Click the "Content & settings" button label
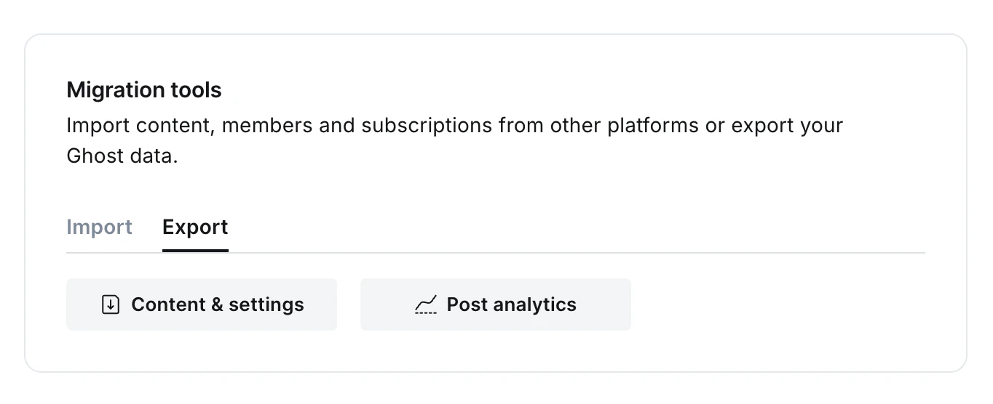Viewport: 993px width, 404px height. coord(217,304)
